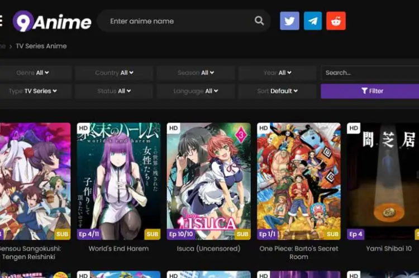Click SUB badge on World's End Harem
Screen dimensions: 419x278
click(x=153, y=234)
